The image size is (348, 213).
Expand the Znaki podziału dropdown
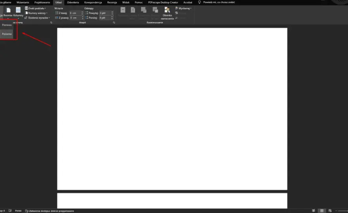tap(36, 8)
